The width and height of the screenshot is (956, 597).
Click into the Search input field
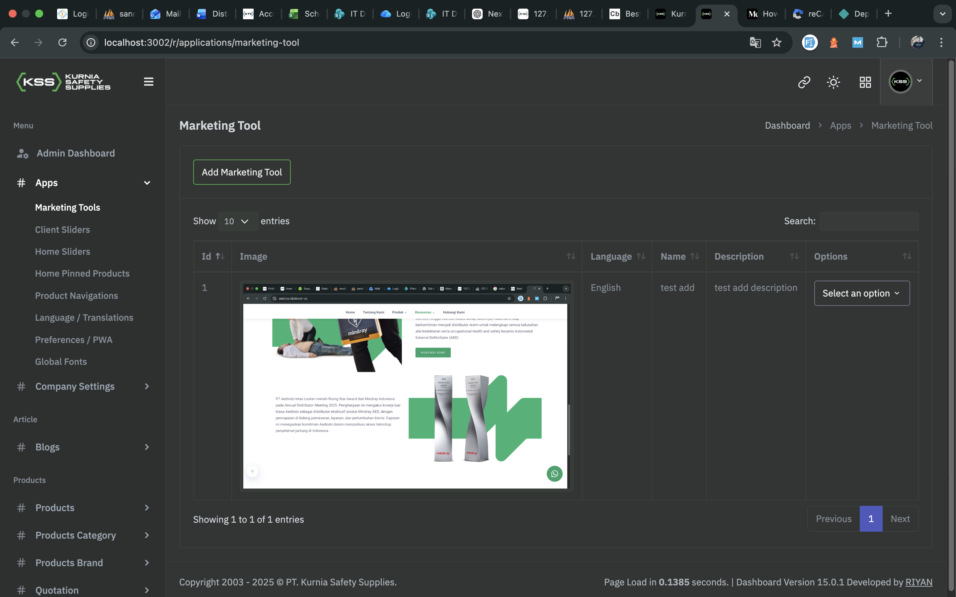tap(869, 221)
